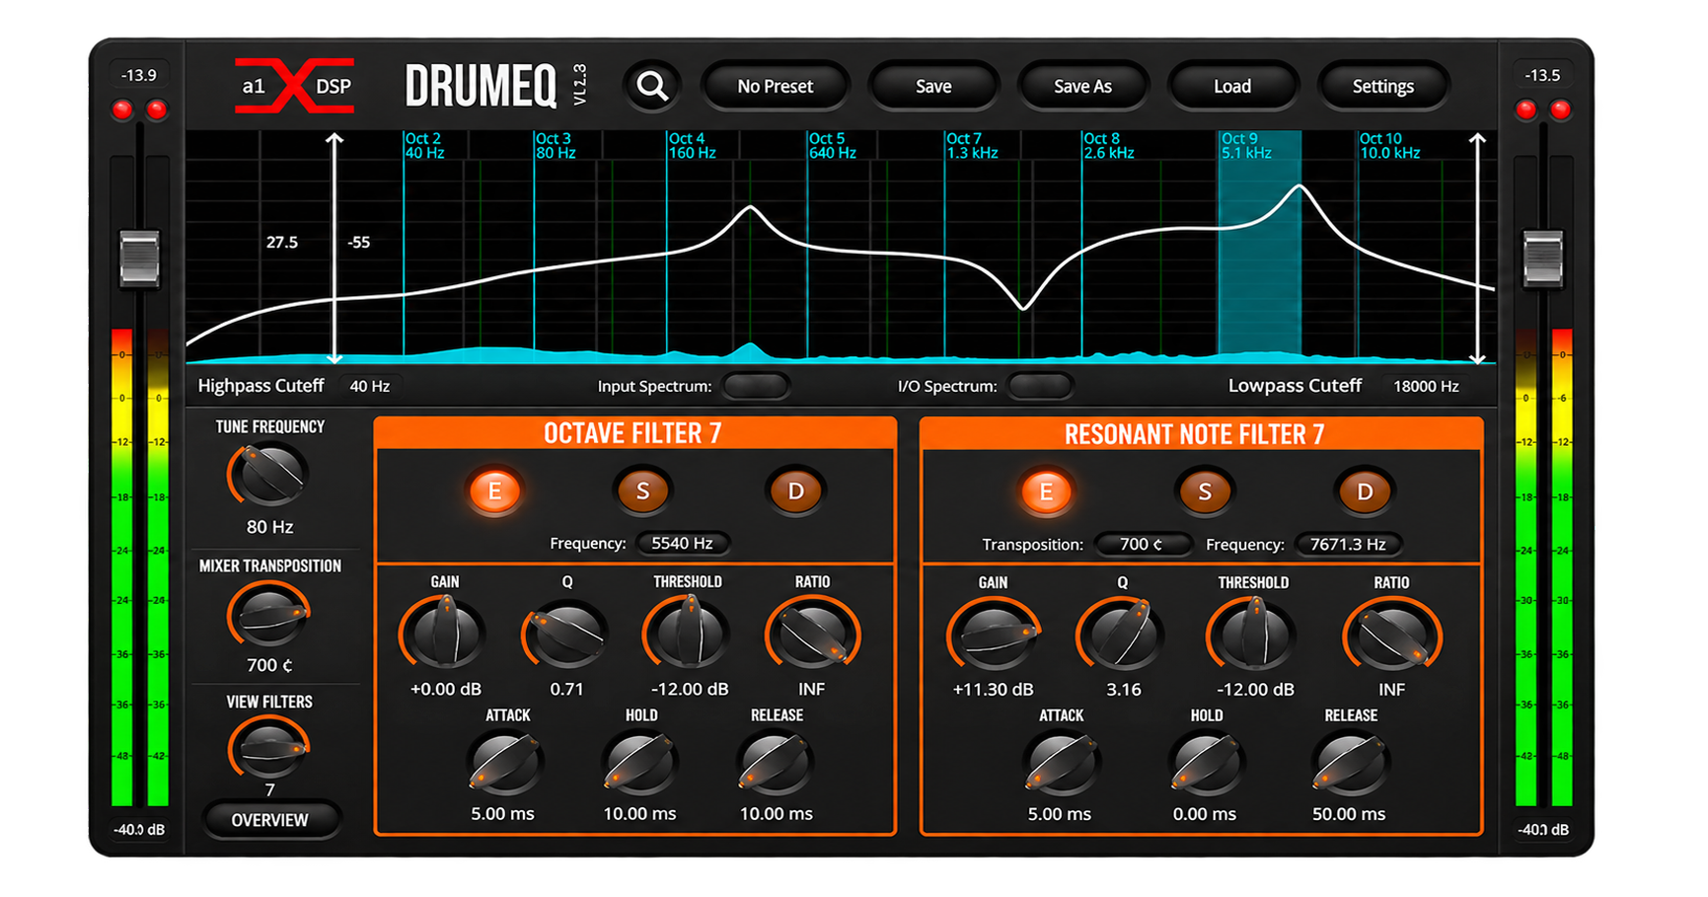Edit Resonant Frequency 7671.3 Hz field
Screen dimensions: 1708x897
click(x=1347, y=544)
